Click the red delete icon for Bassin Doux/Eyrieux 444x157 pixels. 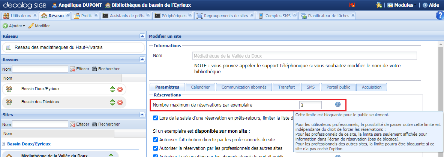120,89
